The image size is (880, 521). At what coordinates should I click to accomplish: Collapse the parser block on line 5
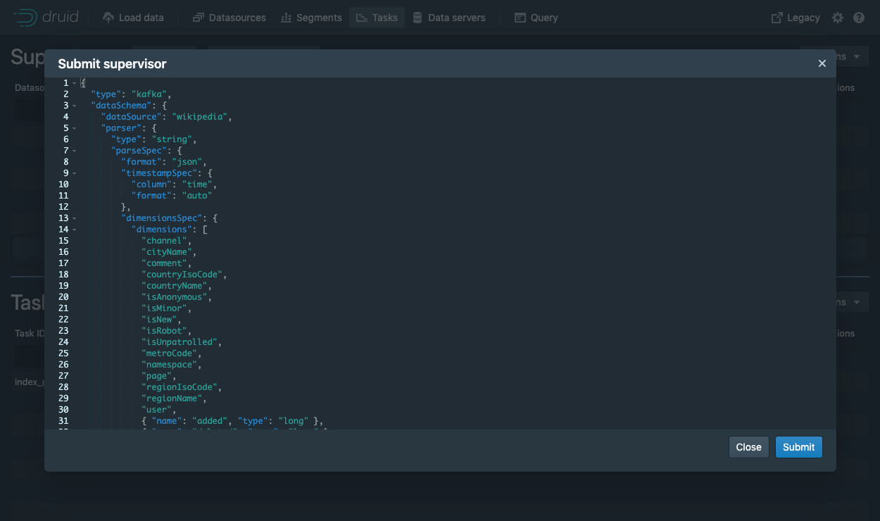click(x=75, y=128)
